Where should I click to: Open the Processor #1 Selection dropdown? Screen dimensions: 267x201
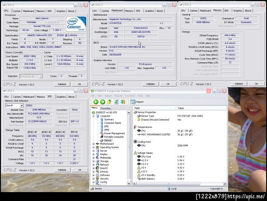point(41,76)
